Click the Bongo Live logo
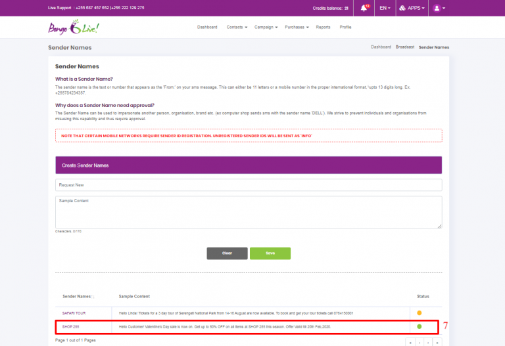Image resolution: width=505 pixels, height=346 pixels. (64, 28)
